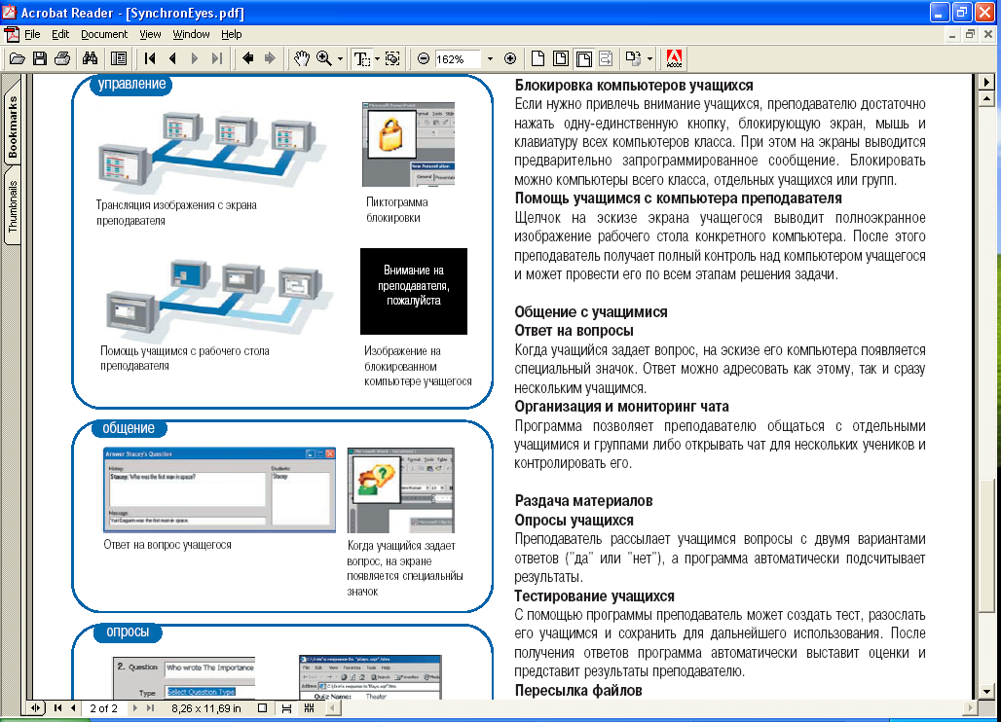Image resolution: width=1001 pixels, height=722 pixels.
Task: Expand the Rotate View dropdown arrow
Action: 649,58
